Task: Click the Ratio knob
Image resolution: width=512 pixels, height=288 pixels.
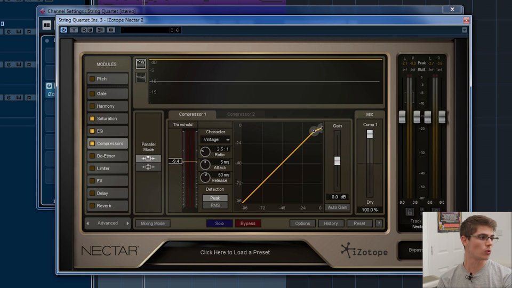Action: pos(205,152)
